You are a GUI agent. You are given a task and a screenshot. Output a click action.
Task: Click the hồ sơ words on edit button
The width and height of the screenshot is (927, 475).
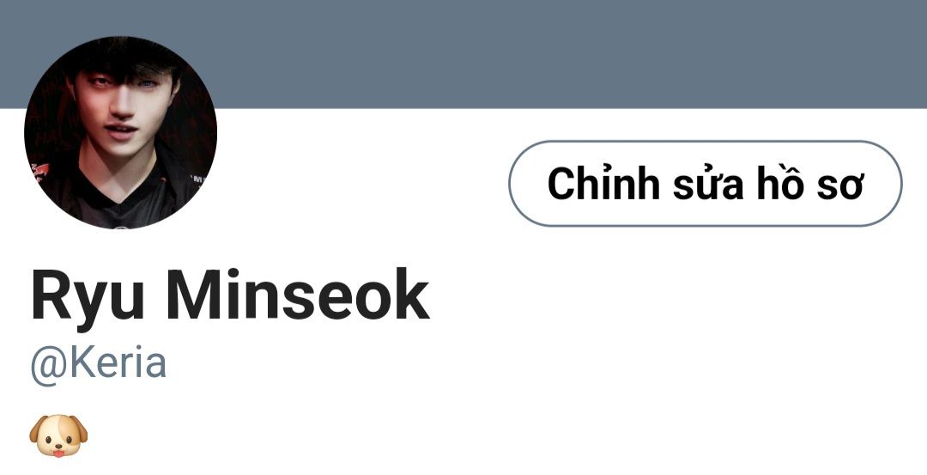[x=810, y=183]
